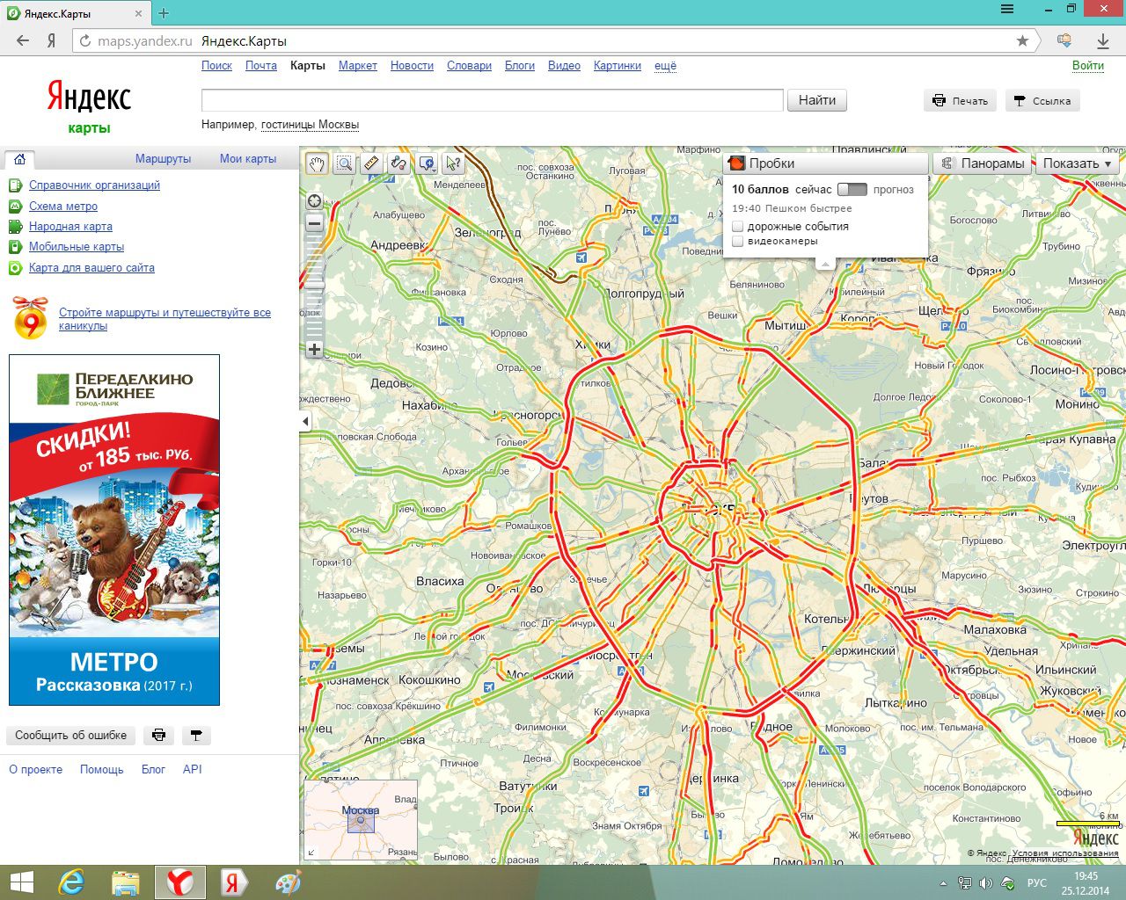Image resolution: width=1126 pixels, height=900 pixels.
Task: Click the bookmark star in address bar
Action: 1022,40
